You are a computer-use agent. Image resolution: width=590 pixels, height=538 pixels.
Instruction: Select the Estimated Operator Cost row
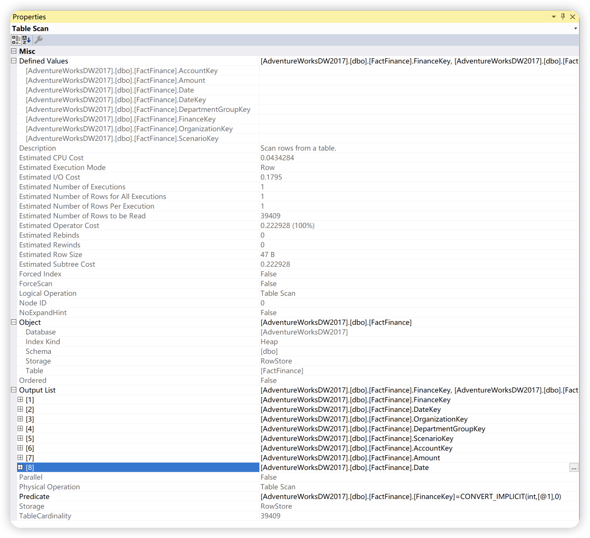[x=59, y=225]
